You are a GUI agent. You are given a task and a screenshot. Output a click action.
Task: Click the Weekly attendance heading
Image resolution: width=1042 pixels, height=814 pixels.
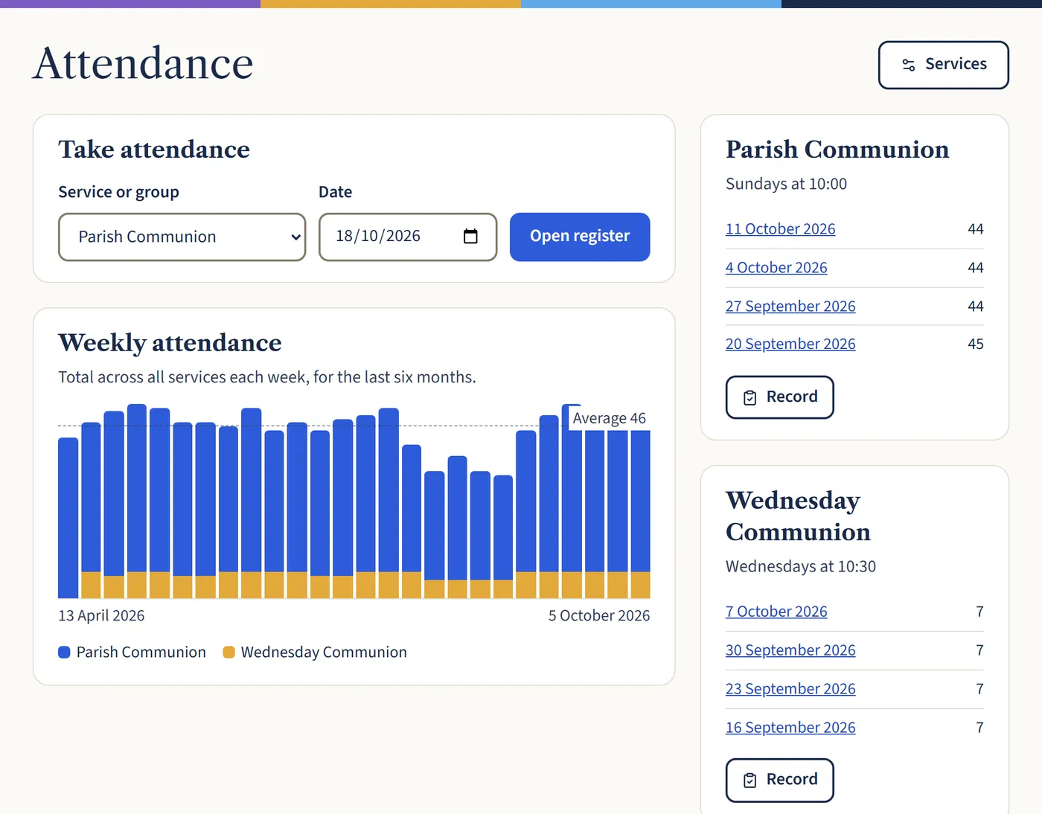(x=170, y=343)
